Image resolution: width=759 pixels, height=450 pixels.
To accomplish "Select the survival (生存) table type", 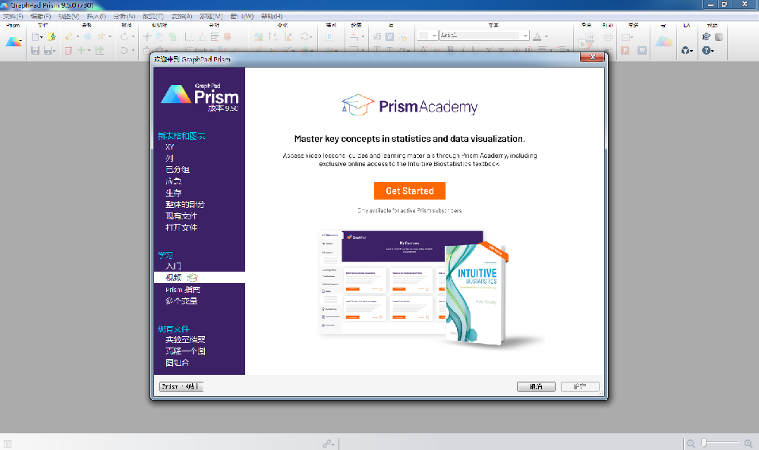I will [173, 193].
